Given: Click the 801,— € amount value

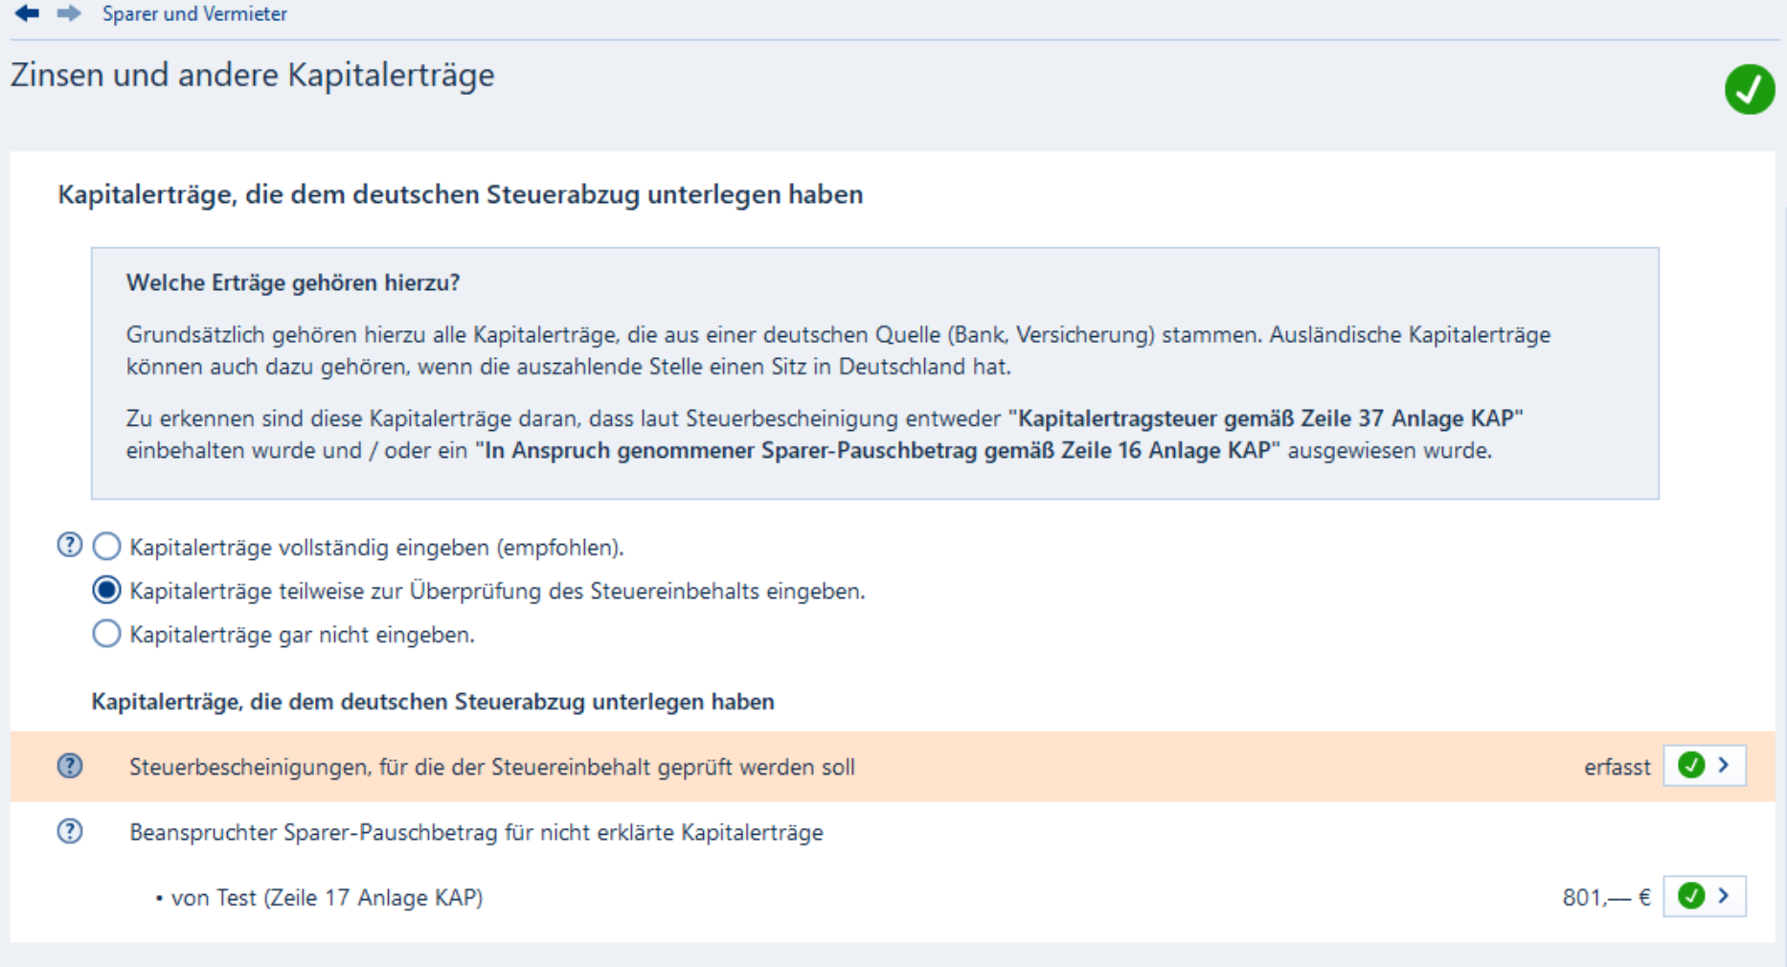Looking at the screenshot, I should coord(1606,898).
